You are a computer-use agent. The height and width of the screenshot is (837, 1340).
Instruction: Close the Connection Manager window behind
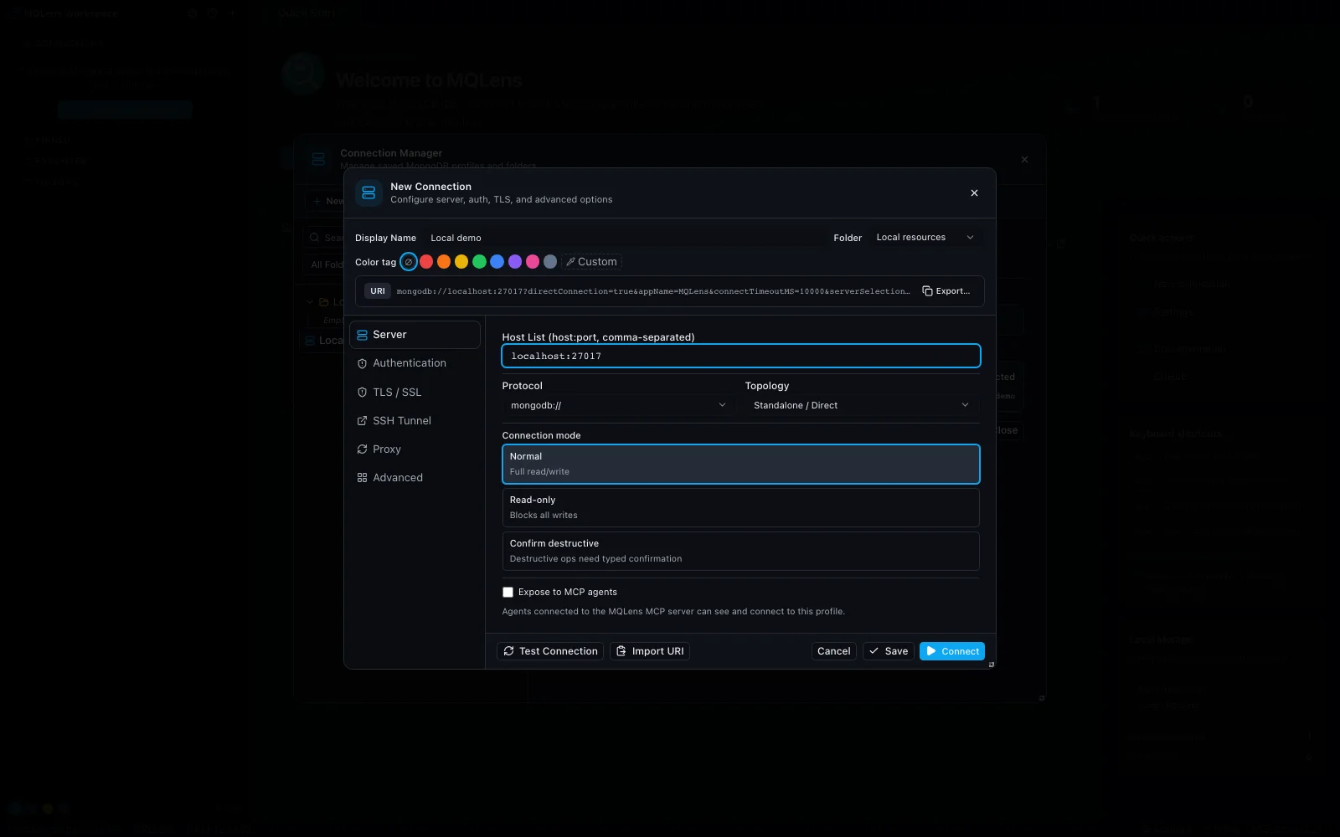click(x=1024, y=159)
